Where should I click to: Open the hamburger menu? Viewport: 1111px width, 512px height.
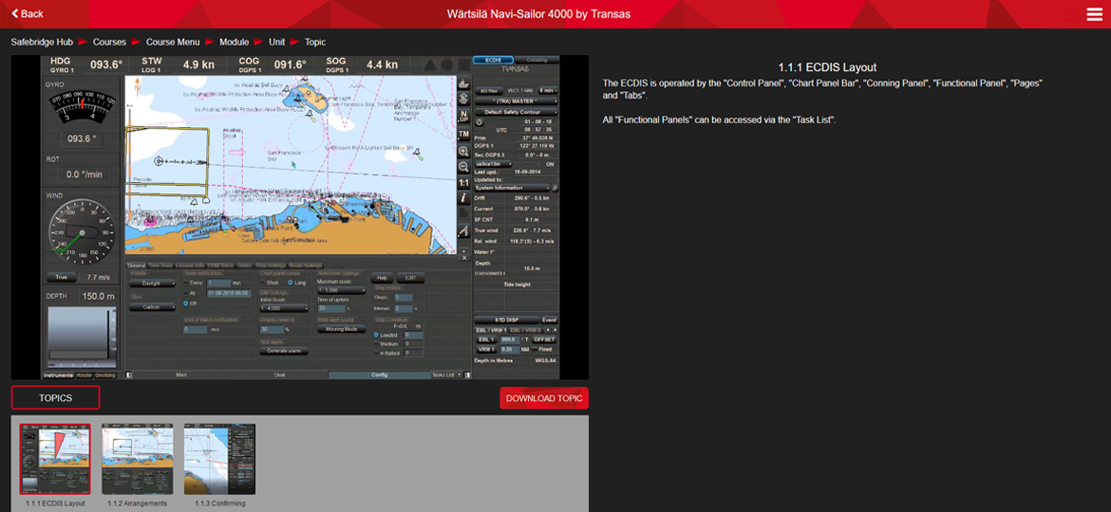tap(1095, 14)
